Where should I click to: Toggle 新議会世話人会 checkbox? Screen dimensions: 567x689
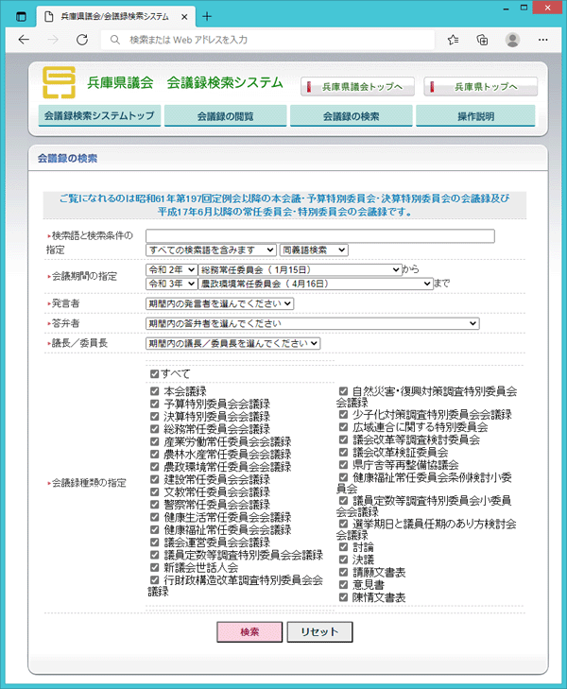coord(155,567)
